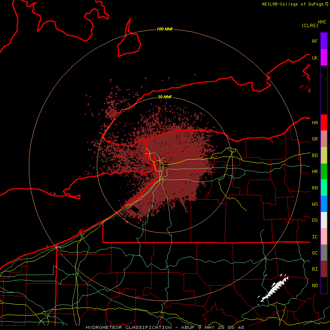This screenshot has width=330, height=330.
Task: Pick the mint green RA legend swatch
Action: [324, 188]
